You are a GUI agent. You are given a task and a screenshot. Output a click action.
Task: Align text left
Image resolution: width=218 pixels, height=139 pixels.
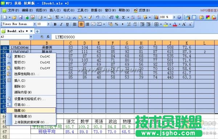tap(75, 24)
